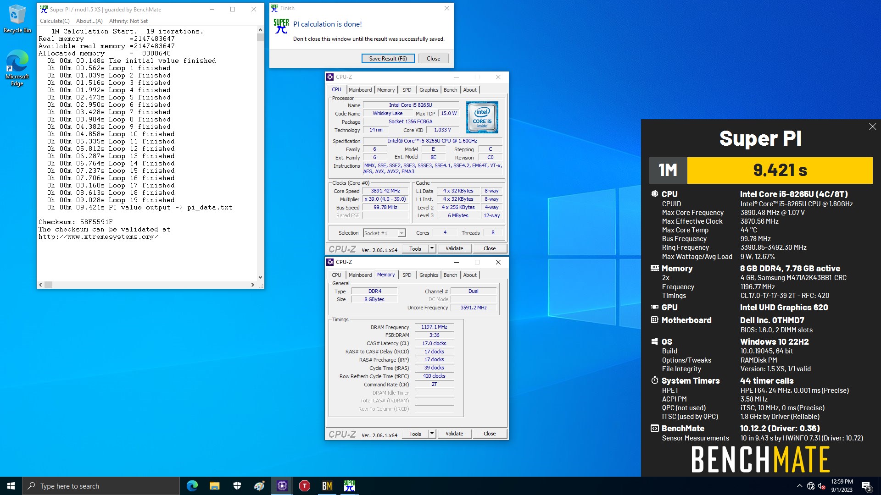Click the Windows Start button
Image resolution: width=881 pixels, height=495 pixels.
click(11, 486)
